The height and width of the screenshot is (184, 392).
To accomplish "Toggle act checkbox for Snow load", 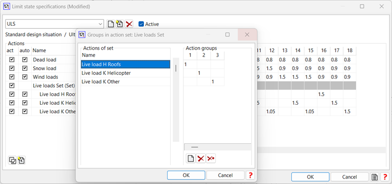I will [x=12, y=68].
